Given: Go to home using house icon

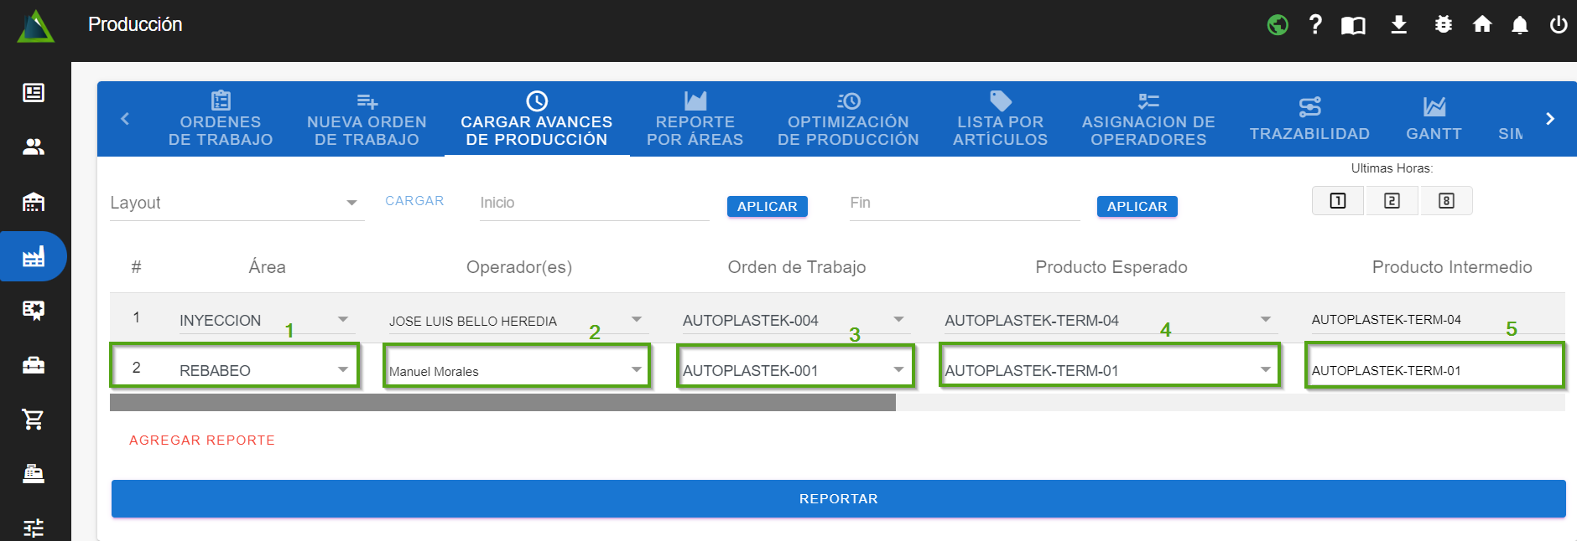Looking at the screenshot, I should point(1482,25).
